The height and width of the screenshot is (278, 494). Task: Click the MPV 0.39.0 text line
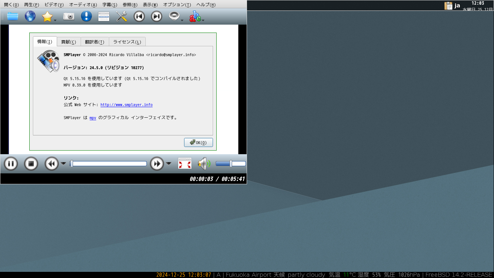(x=93, y=85)
